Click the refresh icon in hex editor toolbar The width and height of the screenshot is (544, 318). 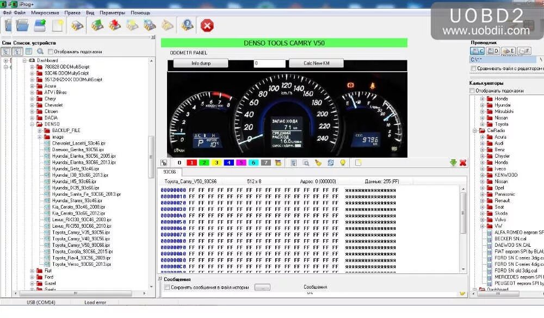(331, 163)
